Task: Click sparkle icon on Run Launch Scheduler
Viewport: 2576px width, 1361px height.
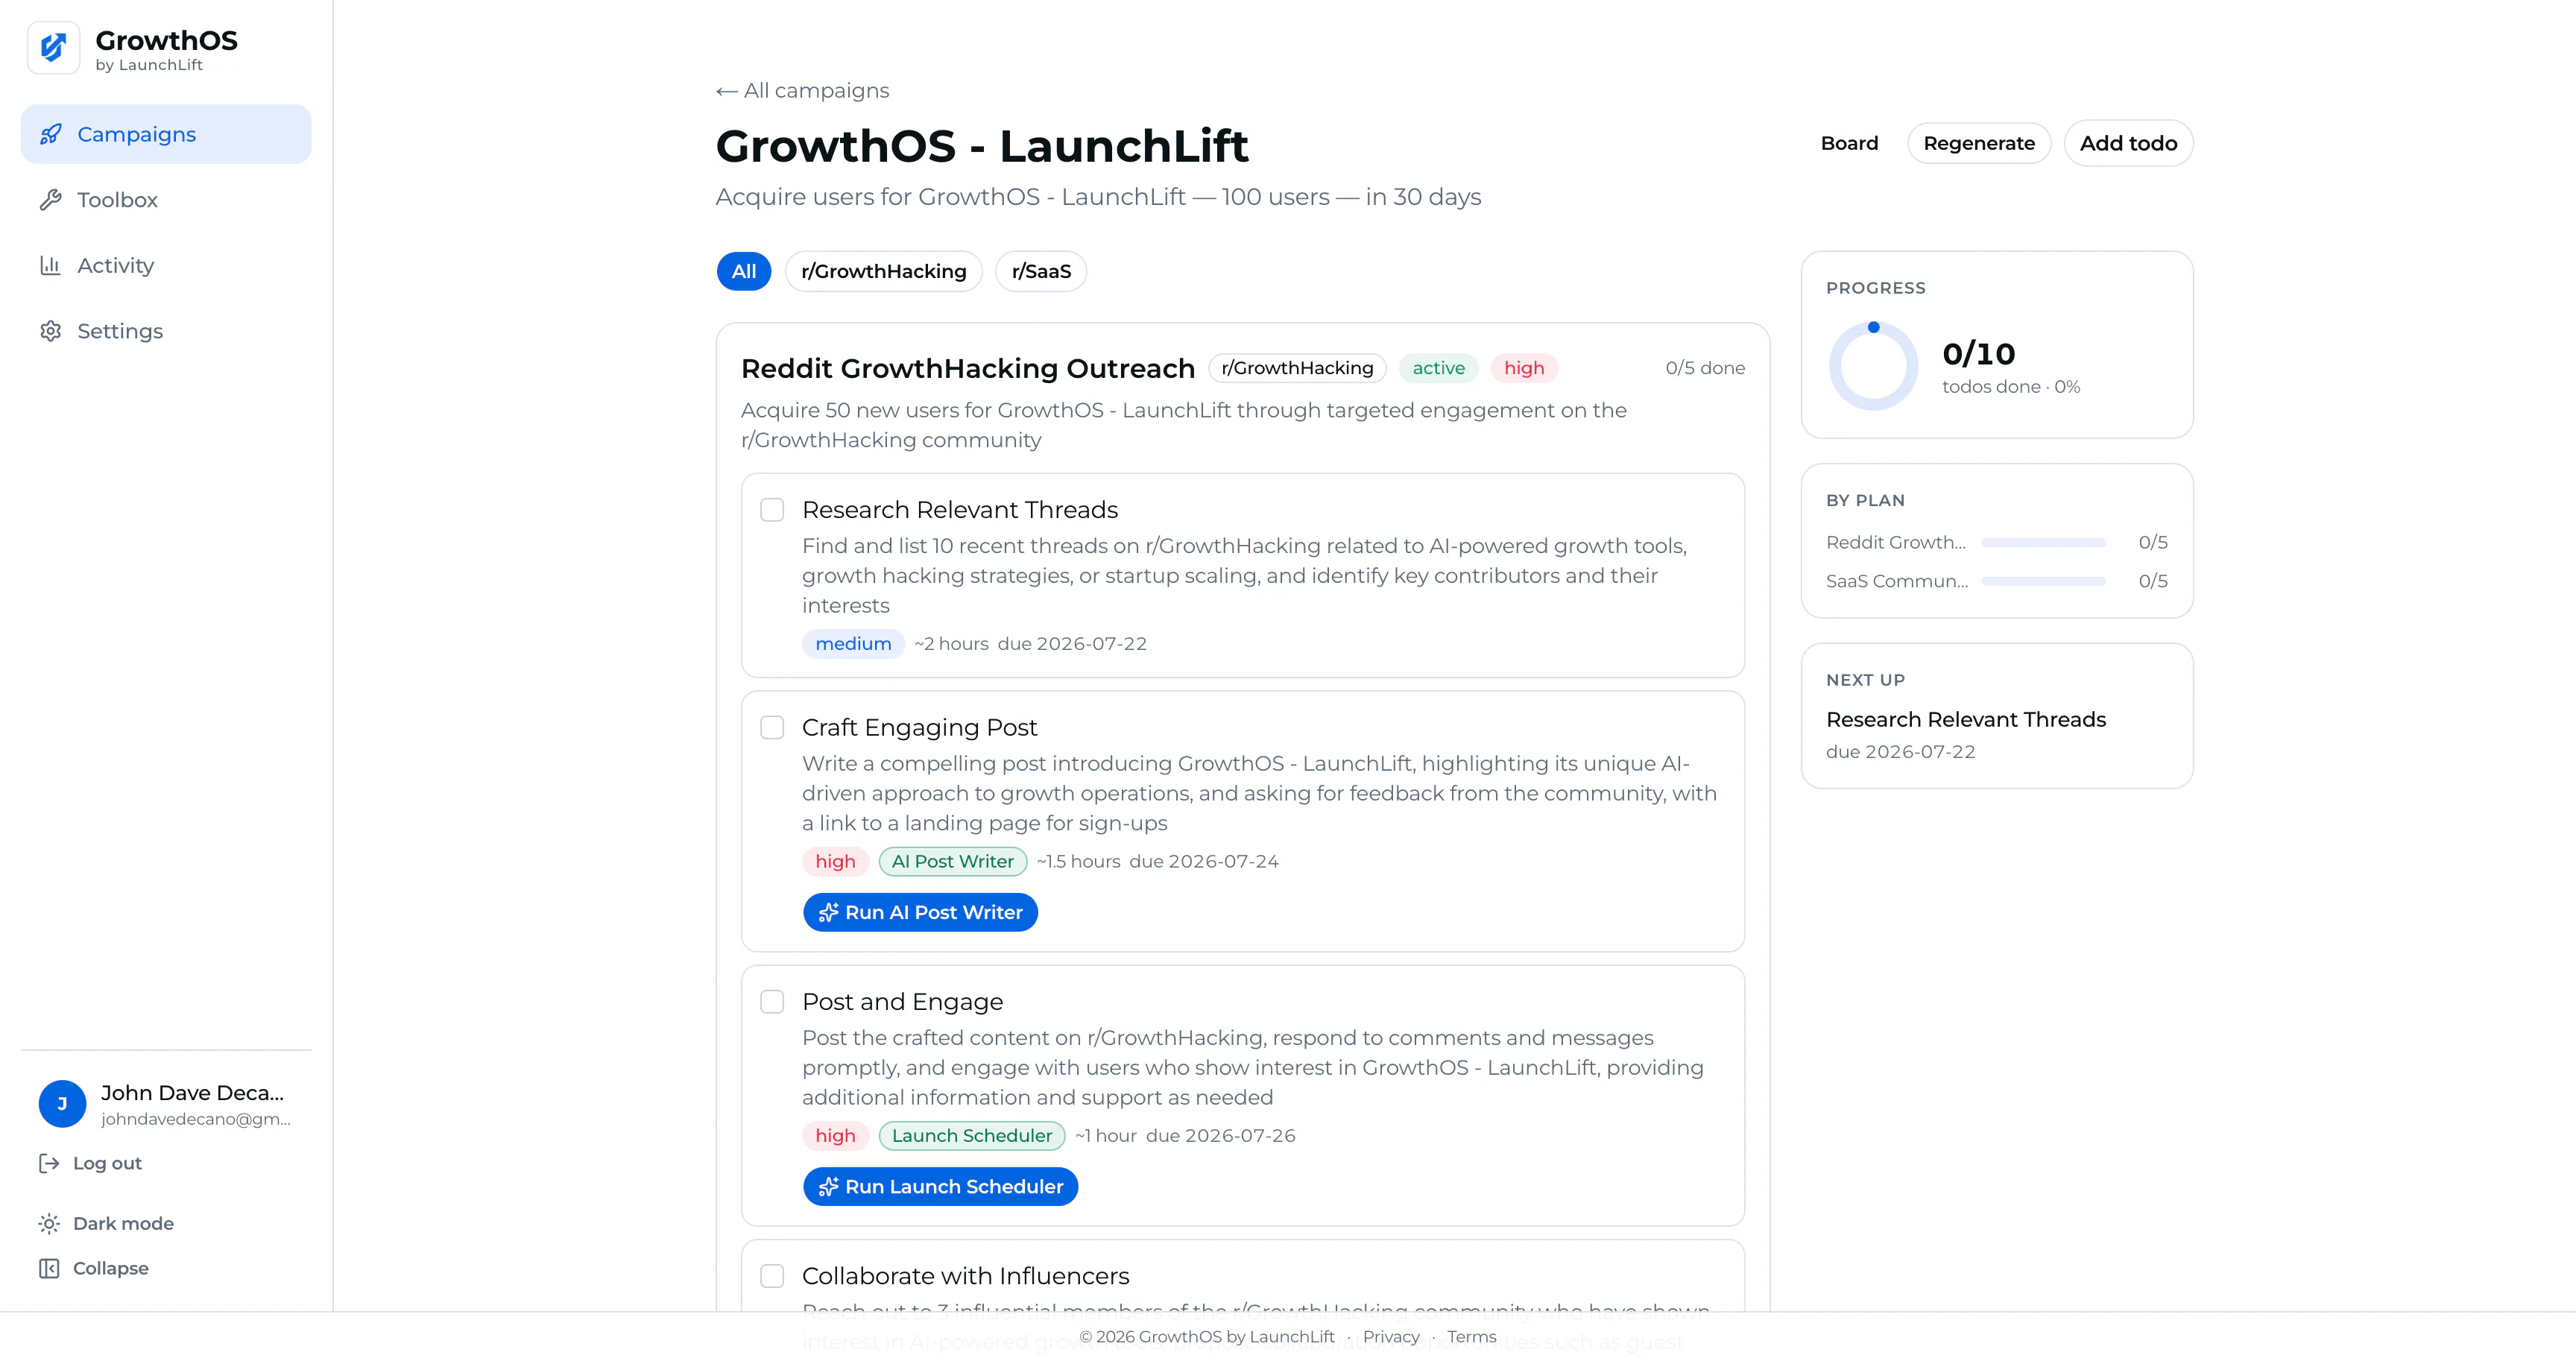Action: [x=828, y=1186]
